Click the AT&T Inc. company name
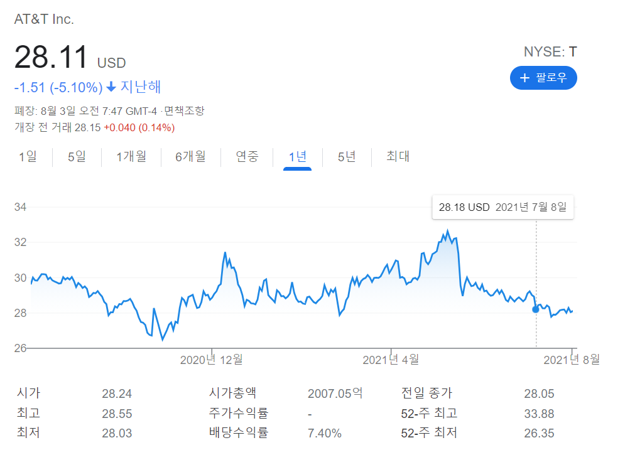The image size is (630, 455). 44,19
